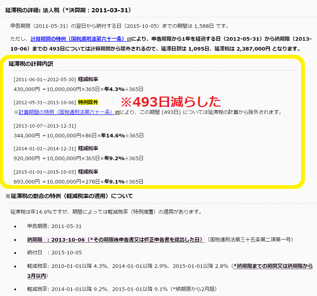Click bullet 軽減税率: 2014-01-01以降 9.2%
This screenshot has width=317, height=296.
pyautogui.click(x=122, y=289)
